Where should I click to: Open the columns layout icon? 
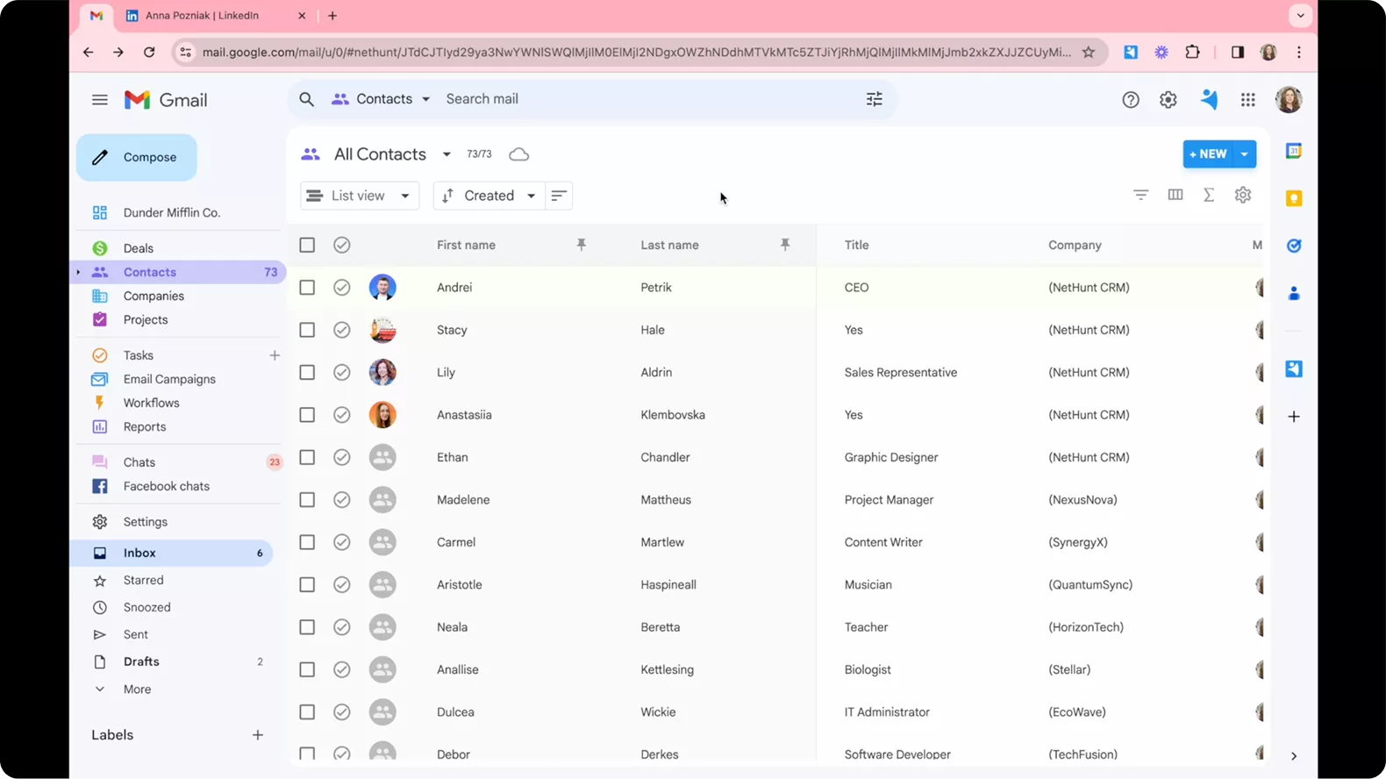(x=1175, y=195)
